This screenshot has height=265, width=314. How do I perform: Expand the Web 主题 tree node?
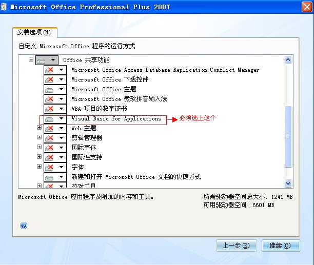pos(39,128)
